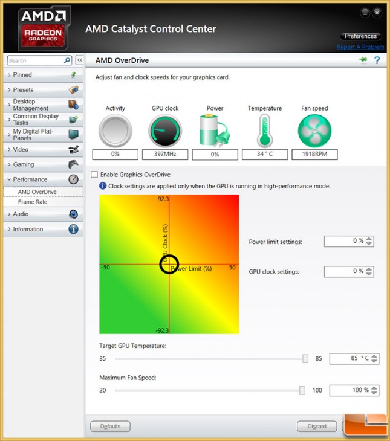Decrease the GPU clock settings value
Screen dimensions: 390x441
pyautogui.click(x=369, y=274)
